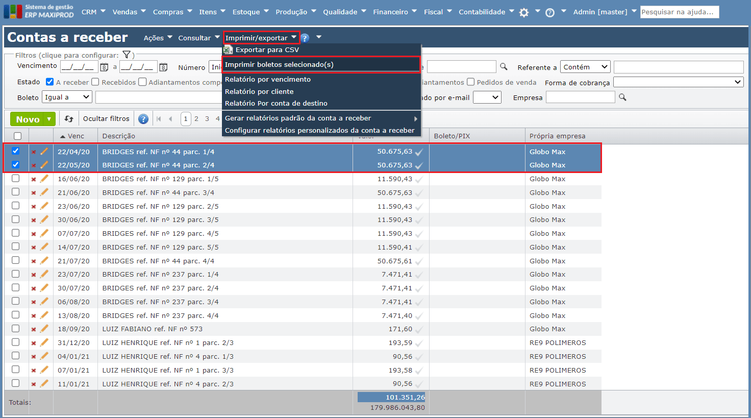Viewport: 751px width, 418px height.
Task: Enable the 'Recebidos' checkbox
Action: point(95,82)
